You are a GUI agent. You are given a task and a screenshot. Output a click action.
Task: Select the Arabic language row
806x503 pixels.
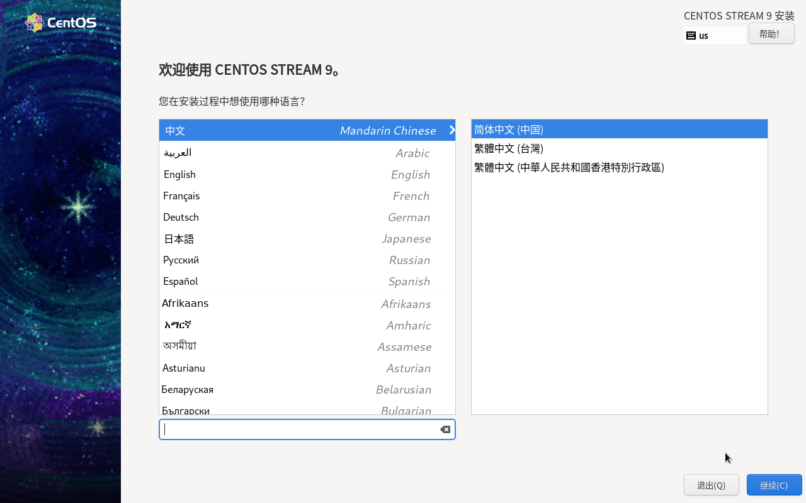point(307,153)
